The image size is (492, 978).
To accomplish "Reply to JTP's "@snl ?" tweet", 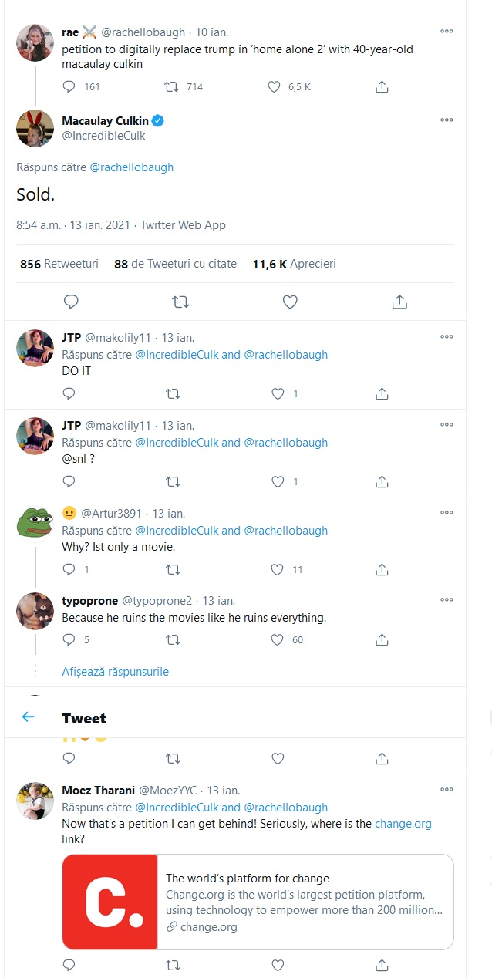I will coord(69,482).
